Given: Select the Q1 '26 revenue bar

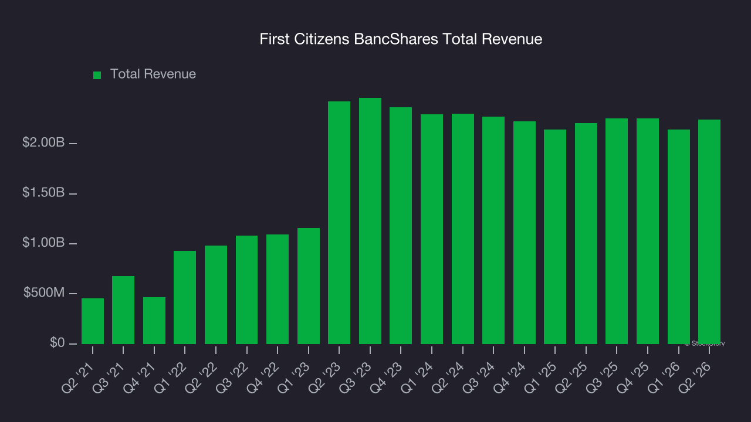Looking at the screenshot, I should coord(679,237).
